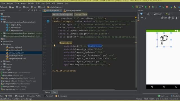Click the Make Project hammer icon
180x101 pixels.
click(133, 7)
